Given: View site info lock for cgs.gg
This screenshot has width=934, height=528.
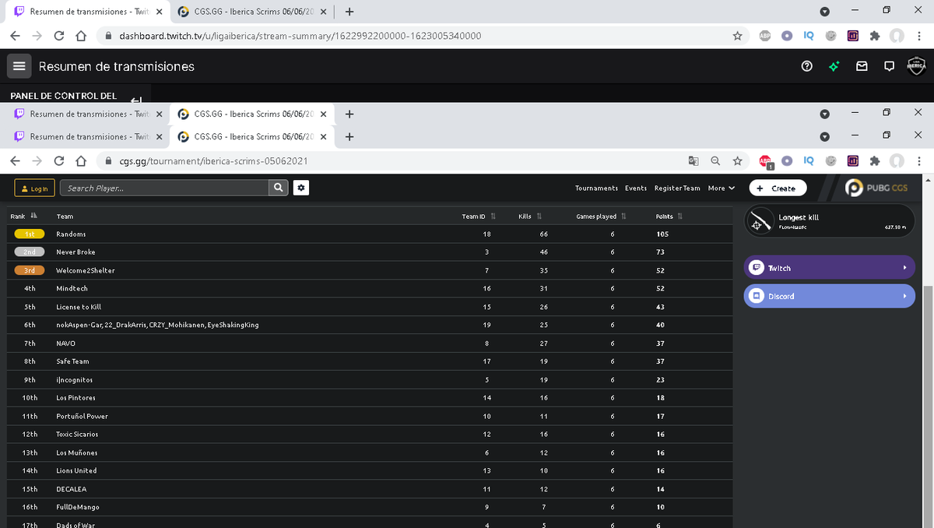Looking at the screenshot, I should click(108, 161).
